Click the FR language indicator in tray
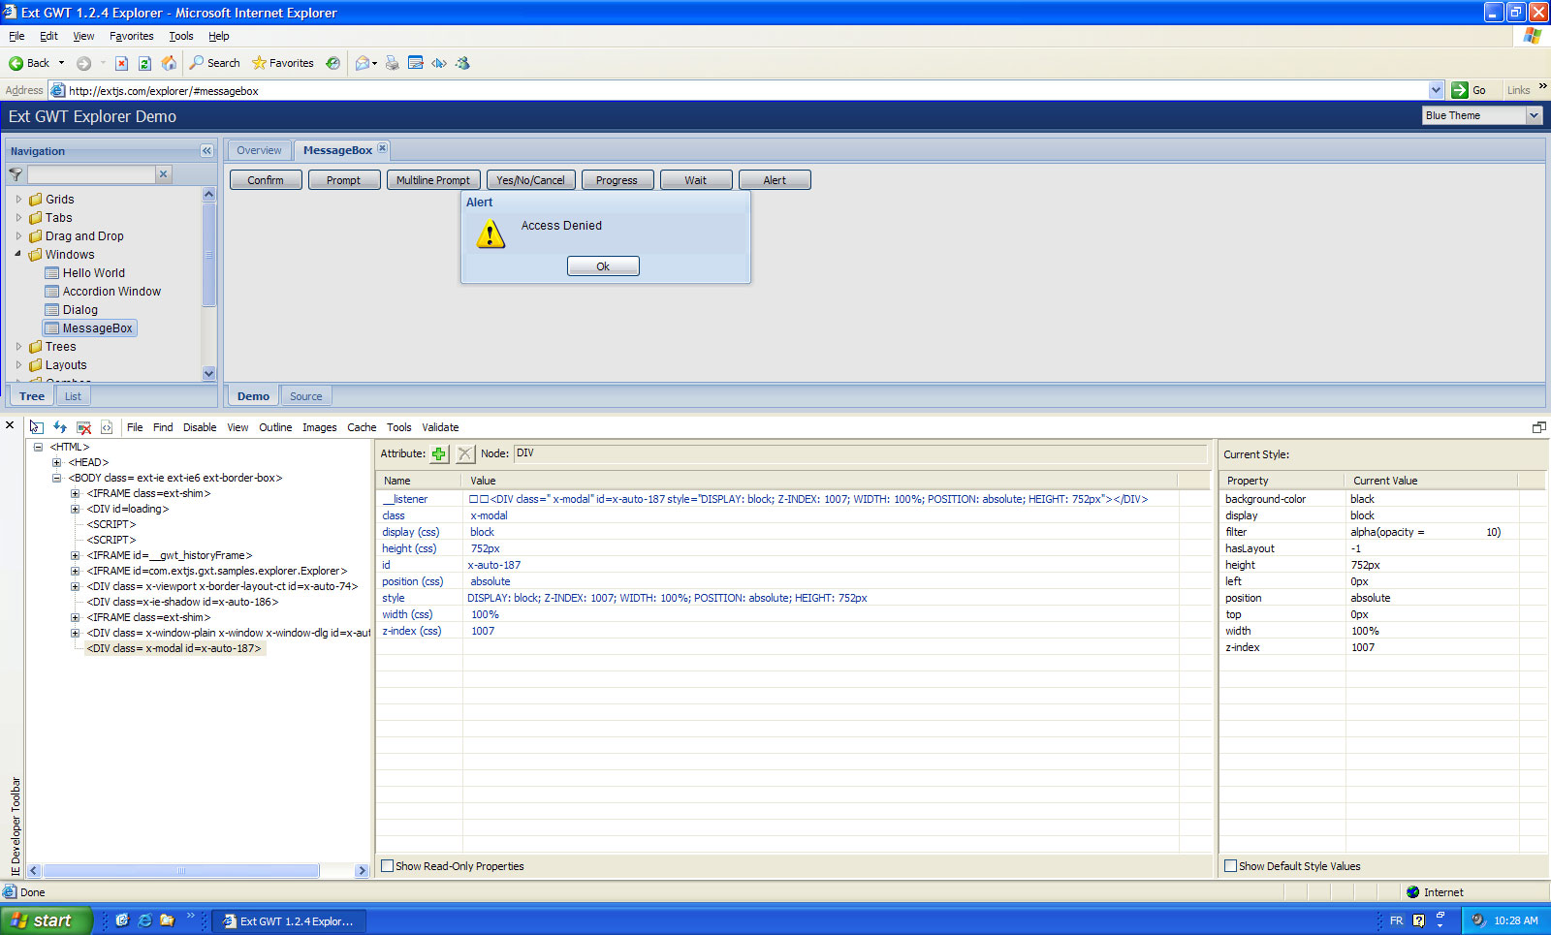This screenshot has height=935, width=1551. (1396, 920)
